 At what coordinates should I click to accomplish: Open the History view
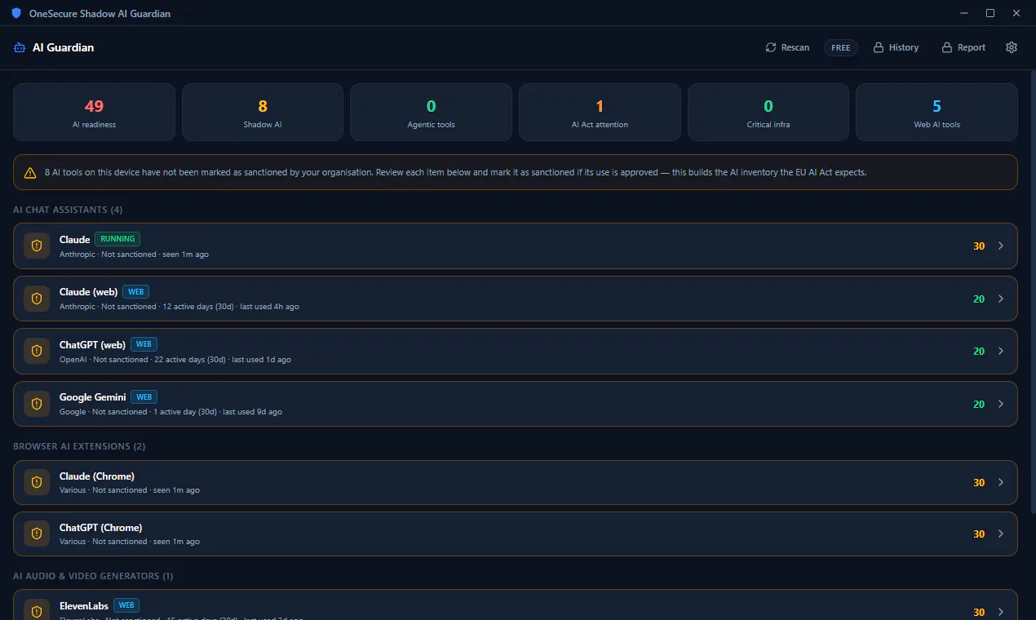click(896, 47)
